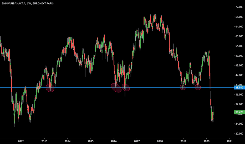Click the 2019 time axis label
This screenshot has width=245, height=144.
[x=183, y=141]
